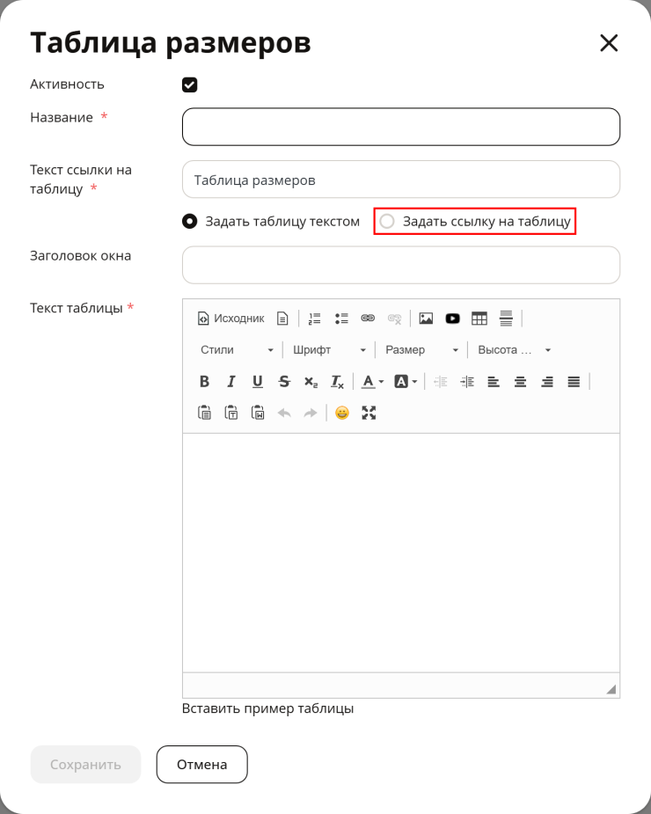Toggle the Исходник source view button
The image size is (651, 814).
231,319
